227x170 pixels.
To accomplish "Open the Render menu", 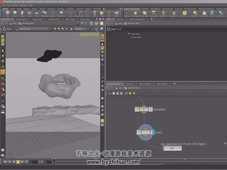I will (15, 5).
